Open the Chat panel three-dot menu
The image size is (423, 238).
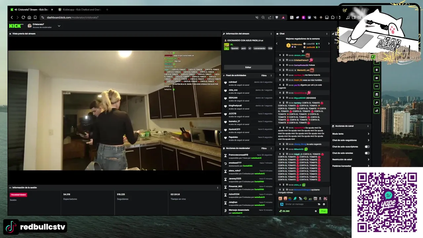click(327, 34)
